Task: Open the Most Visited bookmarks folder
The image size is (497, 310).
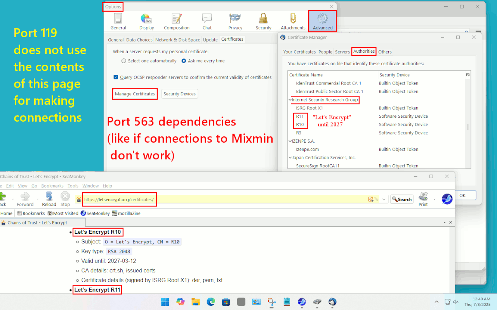Action: click(63, 213)
